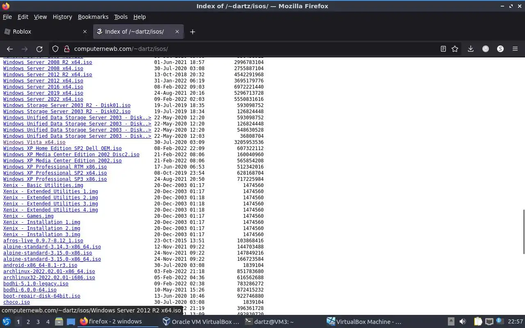Open the Bookmarks menu
This screenshot has height=328, width=525.
coord(93,17)
